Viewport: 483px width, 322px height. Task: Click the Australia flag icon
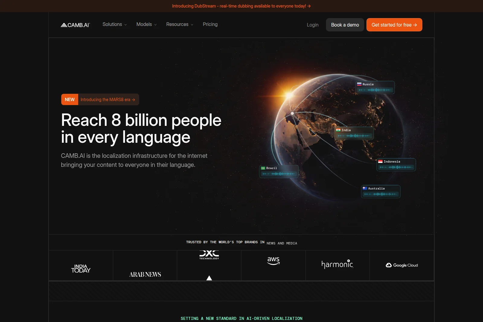click(x=365, y=188)
